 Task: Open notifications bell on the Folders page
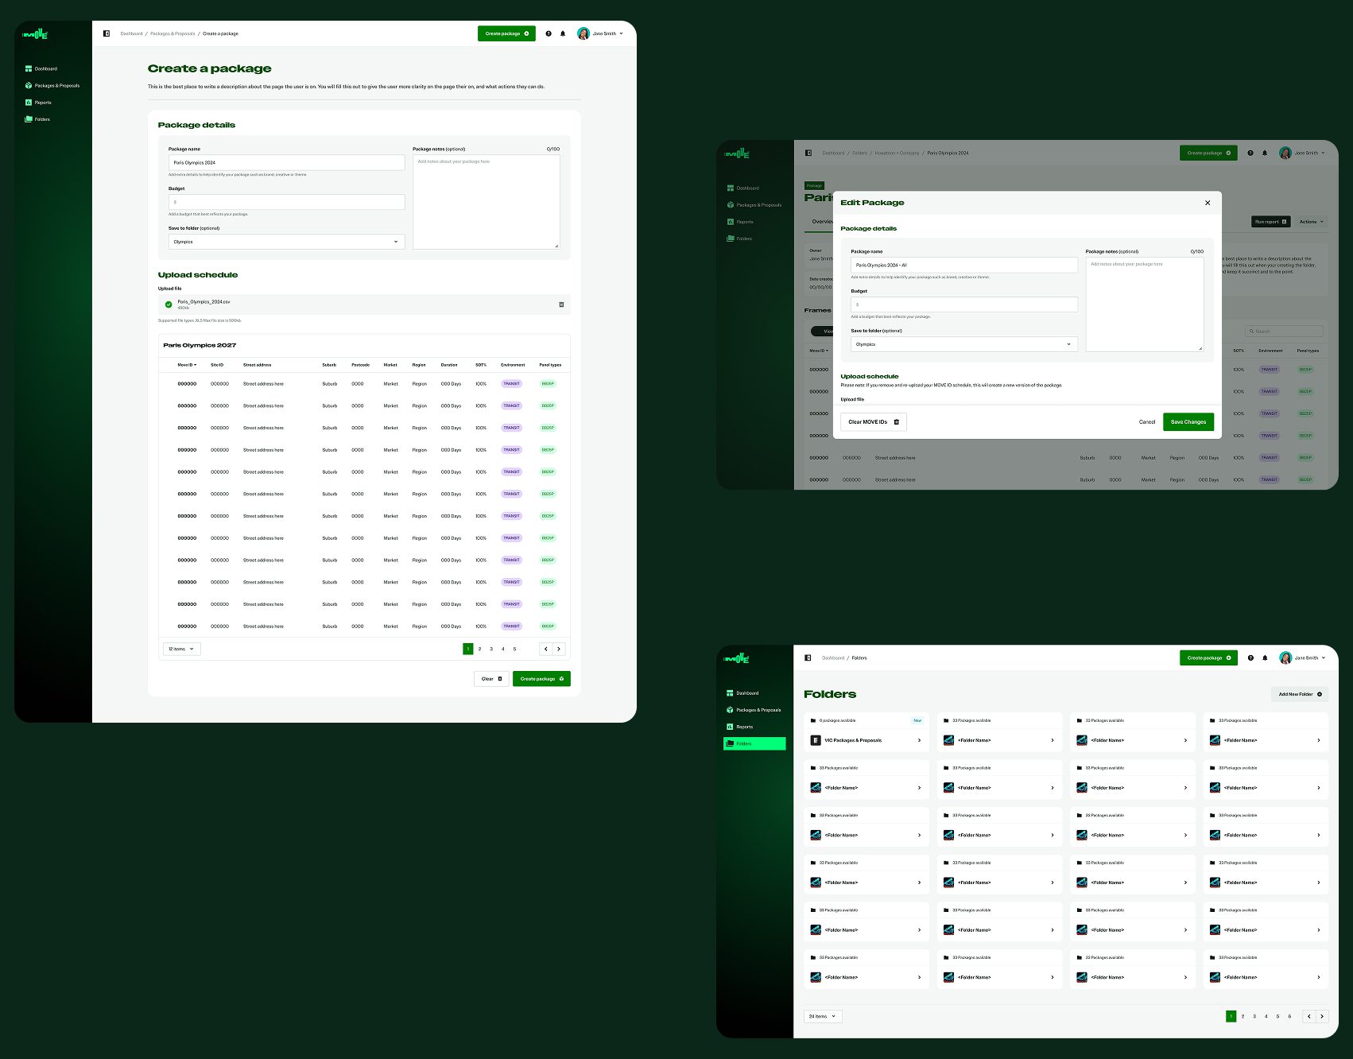click(x=1265, y=658)
